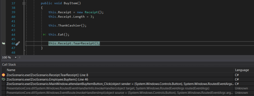The width and height of the screenshot is (254, 96).
Task: Click the screwdriver quick actions icon on line 46
Action: [x=18, y=43]
